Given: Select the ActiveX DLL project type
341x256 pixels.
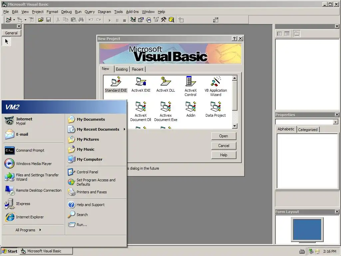Looking at the screenshot, I should [x=166, y=84].
